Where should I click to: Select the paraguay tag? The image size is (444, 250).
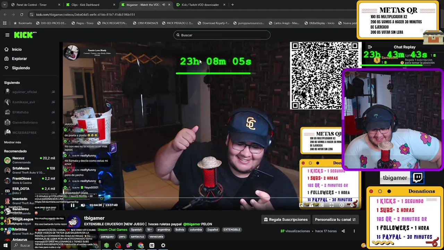click(108, 236)
